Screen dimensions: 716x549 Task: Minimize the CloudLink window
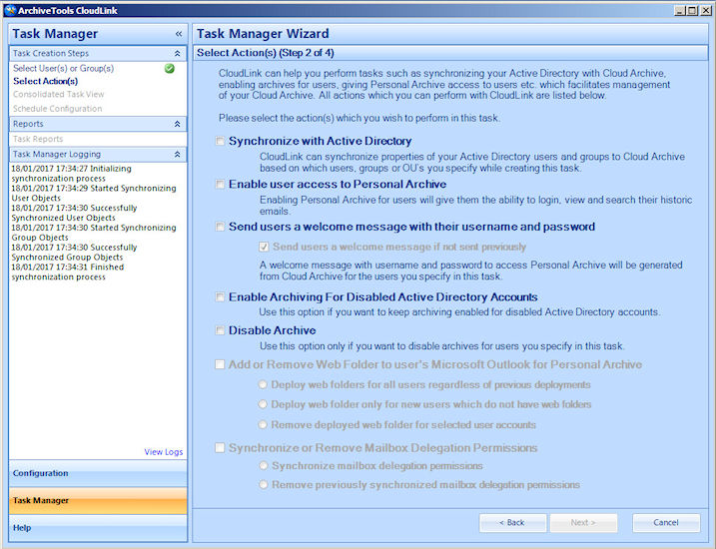point(680,11)
